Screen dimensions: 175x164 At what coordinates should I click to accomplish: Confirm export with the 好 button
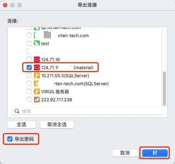[155, 153]
